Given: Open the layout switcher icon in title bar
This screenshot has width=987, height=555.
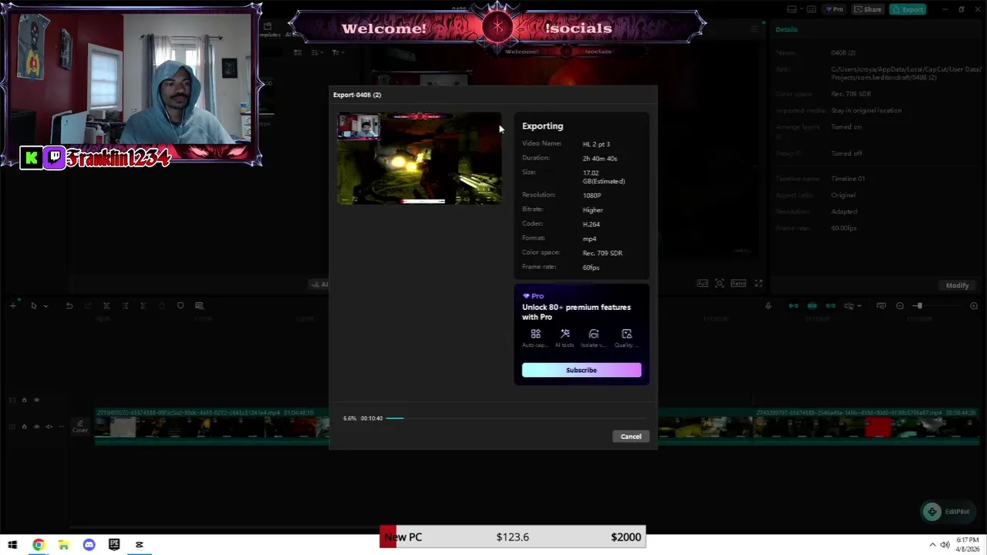Looking at the screenshot, I should 792,9.
